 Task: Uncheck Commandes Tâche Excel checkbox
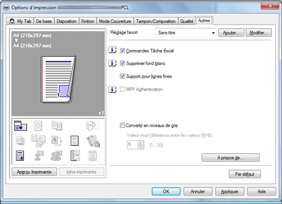tap(122, 51)
